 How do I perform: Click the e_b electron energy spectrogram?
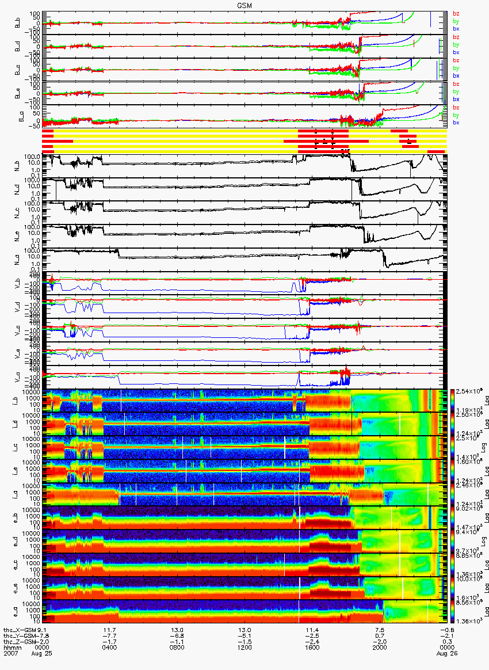pyautogui.click(x=244, y=518)
